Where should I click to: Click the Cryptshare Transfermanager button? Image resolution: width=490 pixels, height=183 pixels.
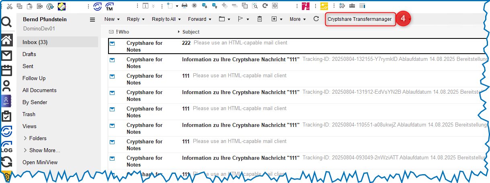(359, 19)
